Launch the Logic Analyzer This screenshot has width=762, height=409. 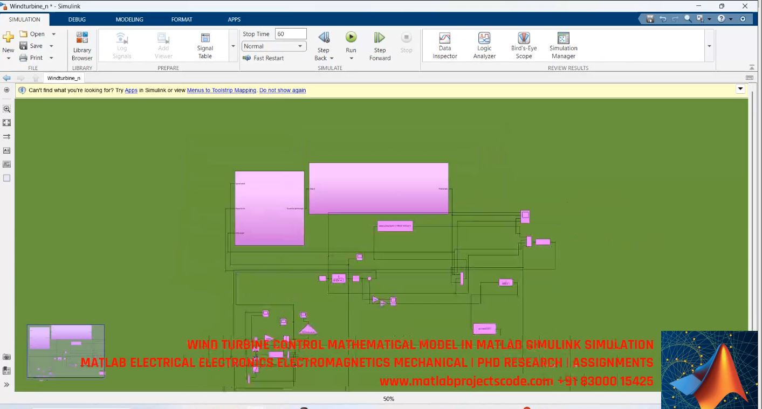tap(484, 46)
